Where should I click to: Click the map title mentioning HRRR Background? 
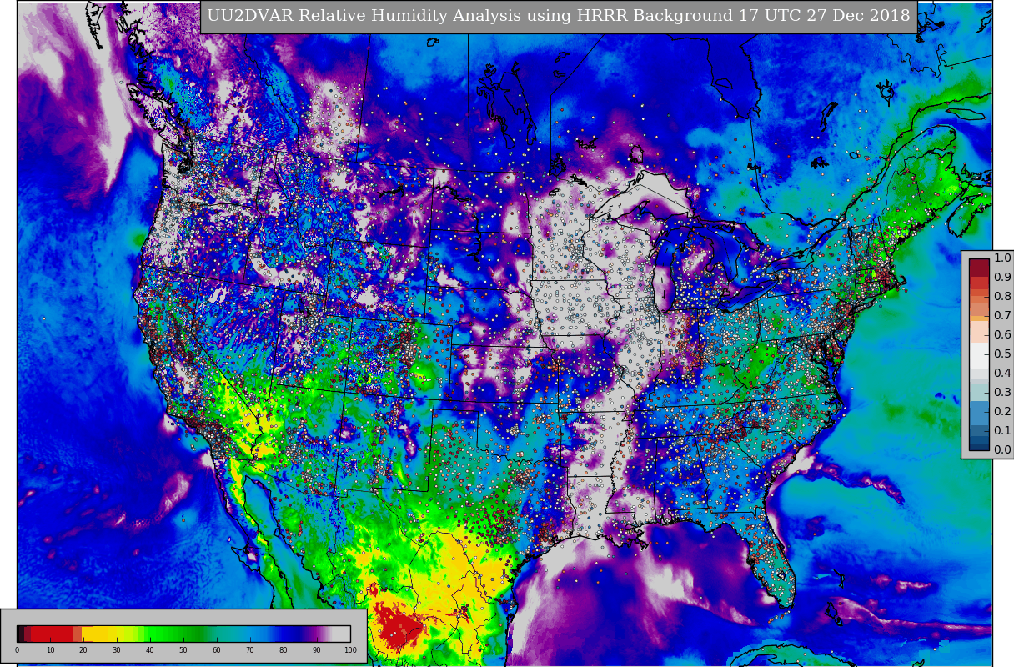[x=559, y=16]
